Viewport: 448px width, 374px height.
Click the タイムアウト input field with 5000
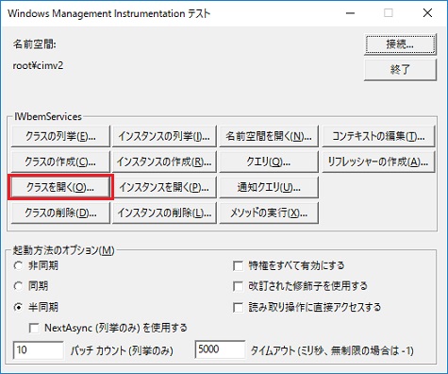[x=220, y=349]
